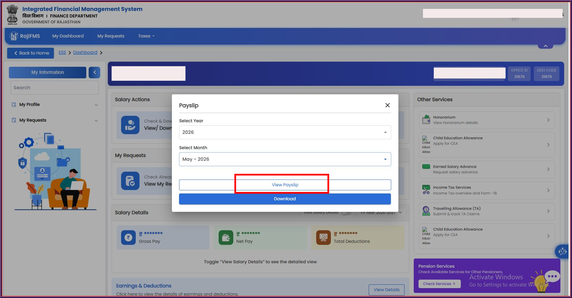Collapse the sidebar with arrow button

tap(94, 73)
